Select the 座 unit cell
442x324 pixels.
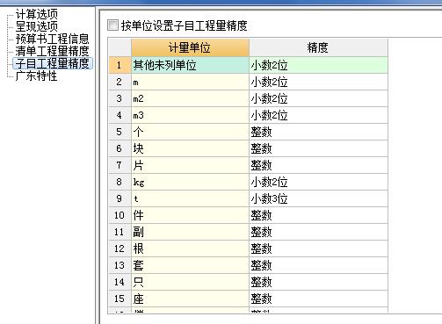(190, 299)
